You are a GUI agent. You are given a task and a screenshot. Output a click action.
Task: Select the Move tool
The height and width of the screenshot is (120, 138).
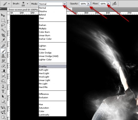[3, 15]
